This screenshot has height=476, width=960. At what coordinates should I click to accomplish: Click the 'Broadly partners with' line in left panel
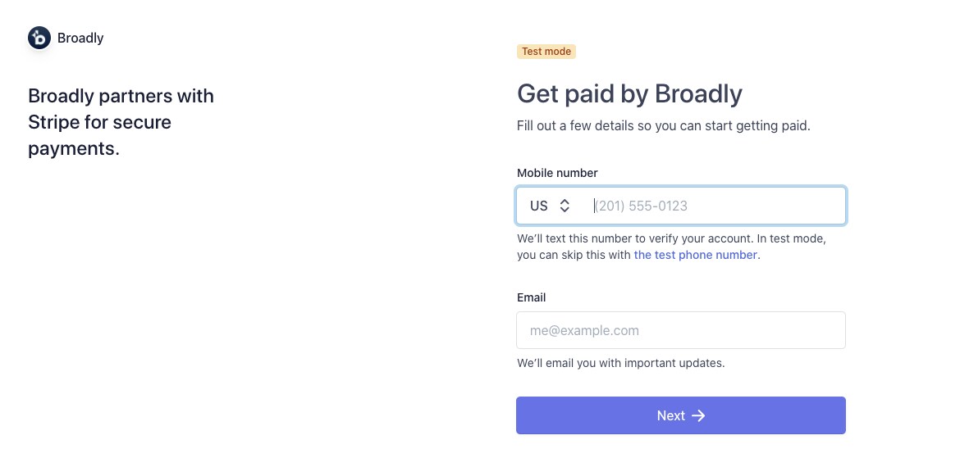tap(121, 96)
